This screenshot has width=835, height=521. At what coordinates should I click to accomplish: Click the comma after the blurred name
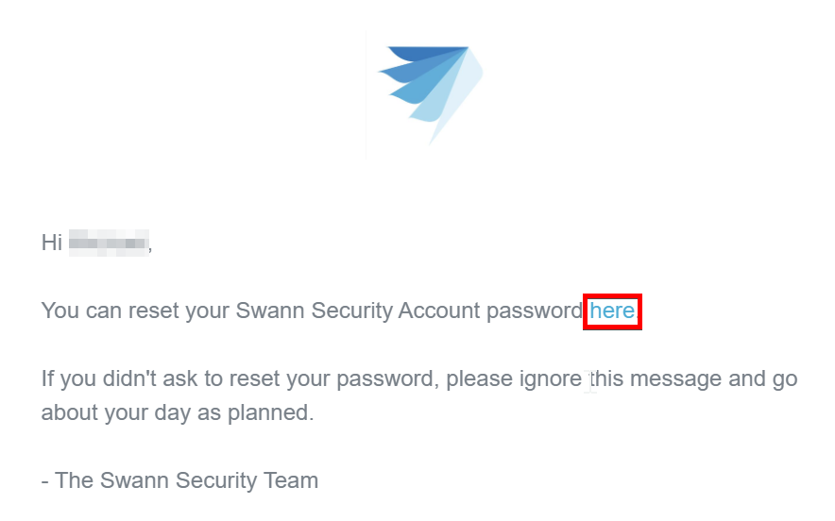[150, 245]
